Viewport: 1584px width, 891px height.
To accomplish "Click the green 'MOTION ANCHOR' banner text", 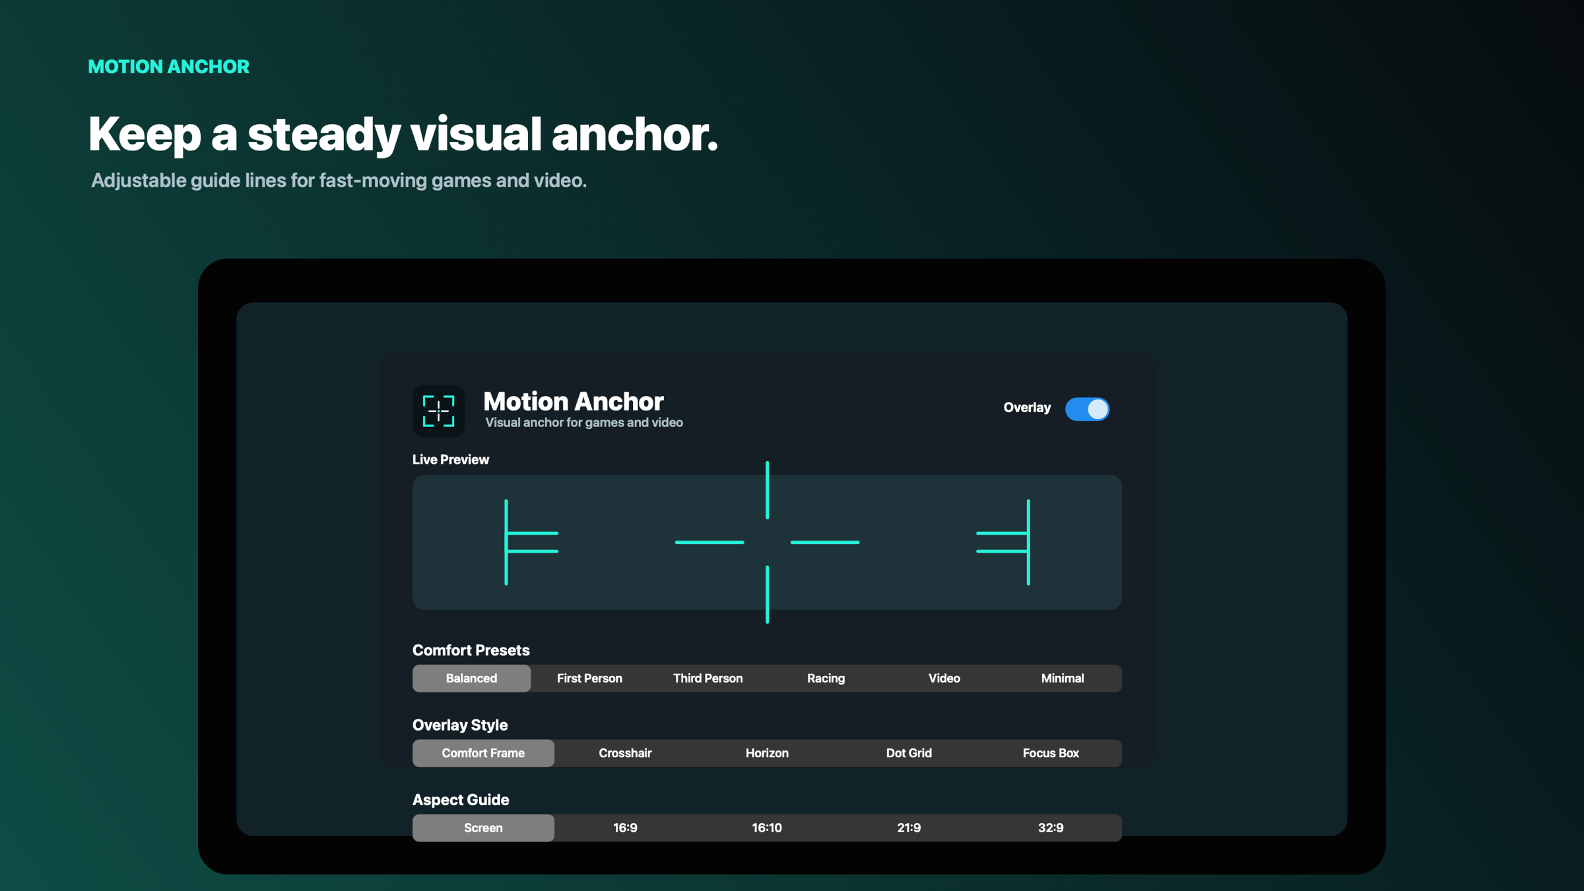I will [169, 67].
